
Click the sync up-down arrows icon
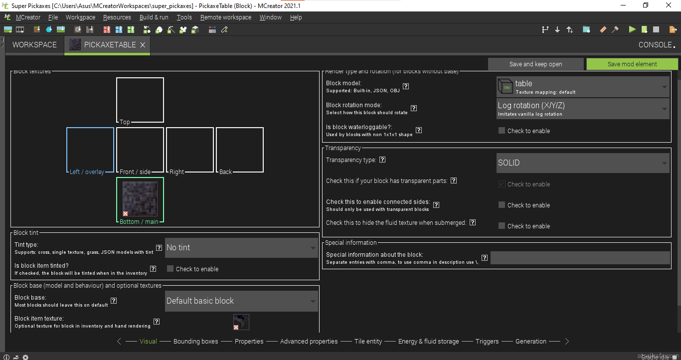pos(569,29)
